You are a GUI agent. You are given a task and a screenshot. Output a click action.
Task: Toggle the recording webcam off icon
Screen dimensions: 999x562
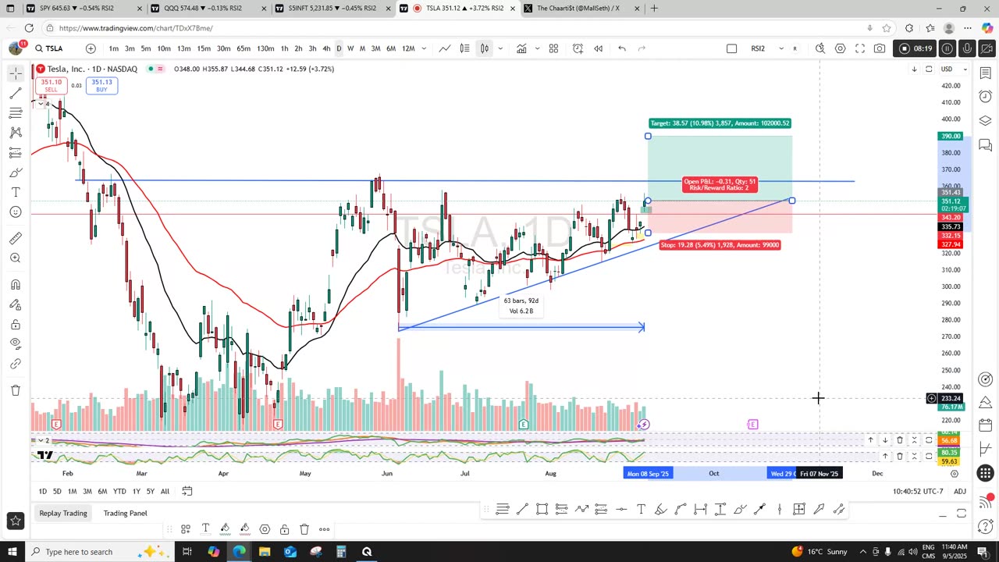(986, 48)
